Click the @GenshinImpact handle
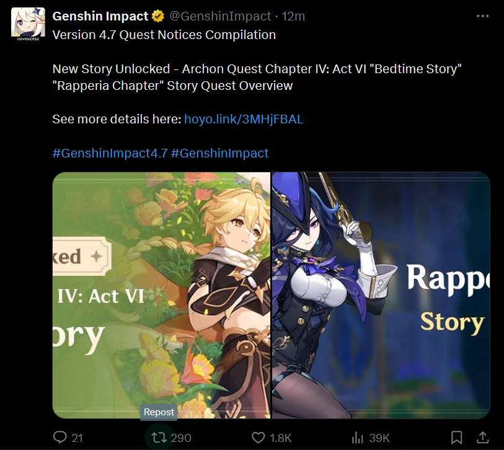 pyautogui.click(x=220, y=16)
